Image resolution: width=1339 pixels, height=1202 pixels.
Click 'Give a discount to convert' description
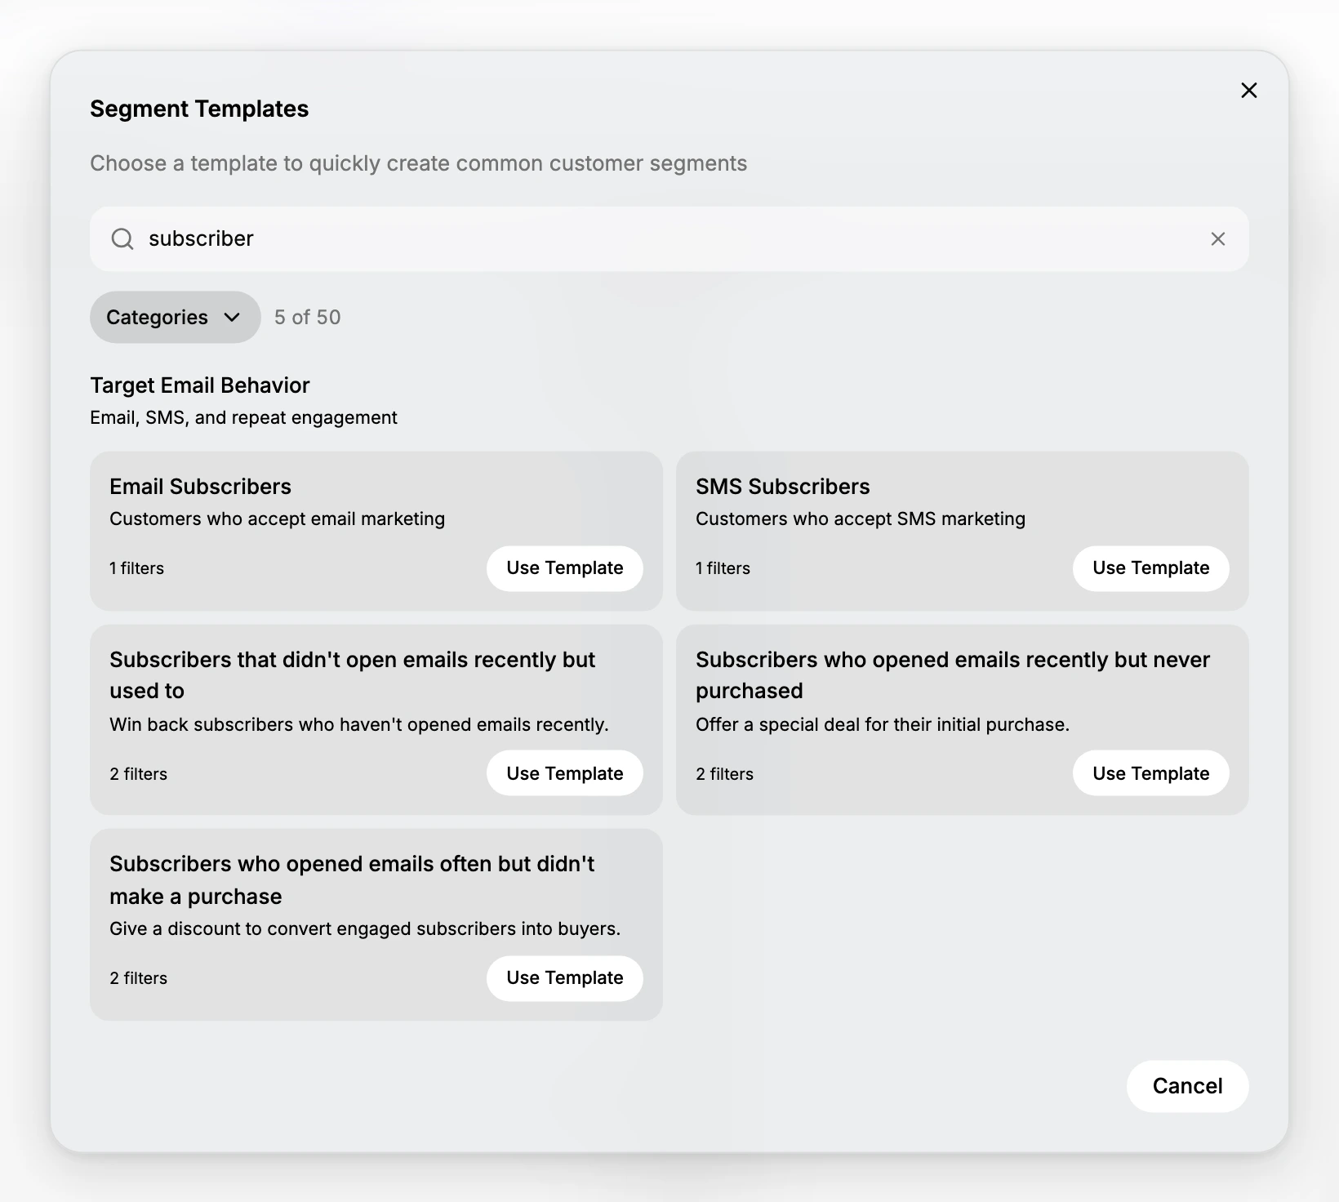click(365, 929)
